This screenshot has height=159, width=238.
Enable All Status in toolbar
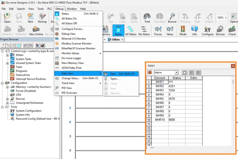click(131, 31)
